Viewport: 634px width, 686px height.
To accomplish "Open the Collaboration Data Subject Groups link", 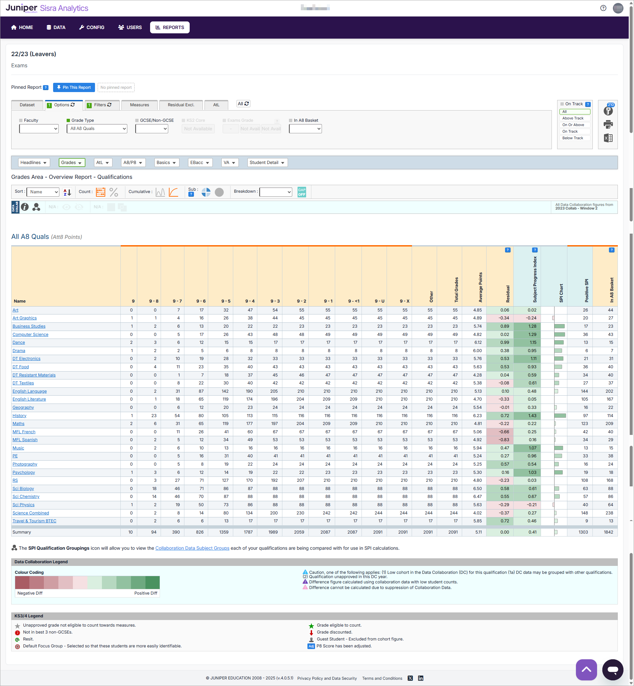I will 192,548.
